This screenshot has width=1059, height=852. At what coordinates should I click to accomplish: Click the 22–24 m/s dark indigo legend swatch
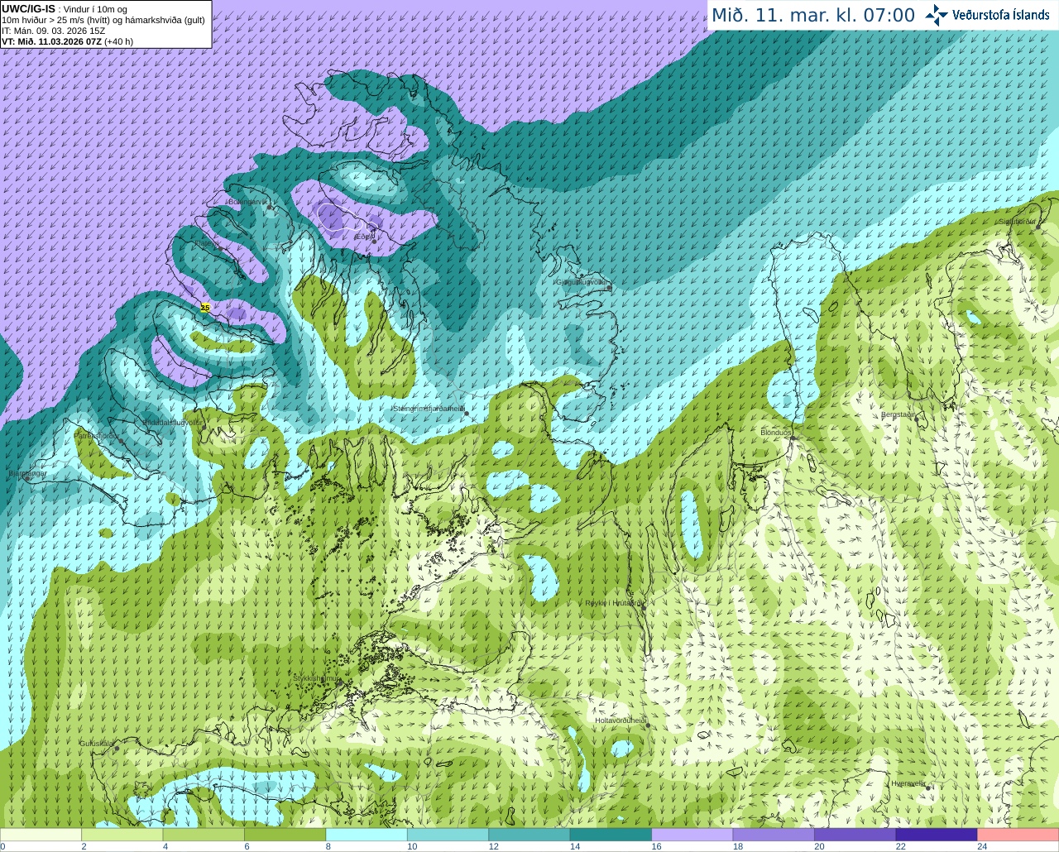pos(937,835)
